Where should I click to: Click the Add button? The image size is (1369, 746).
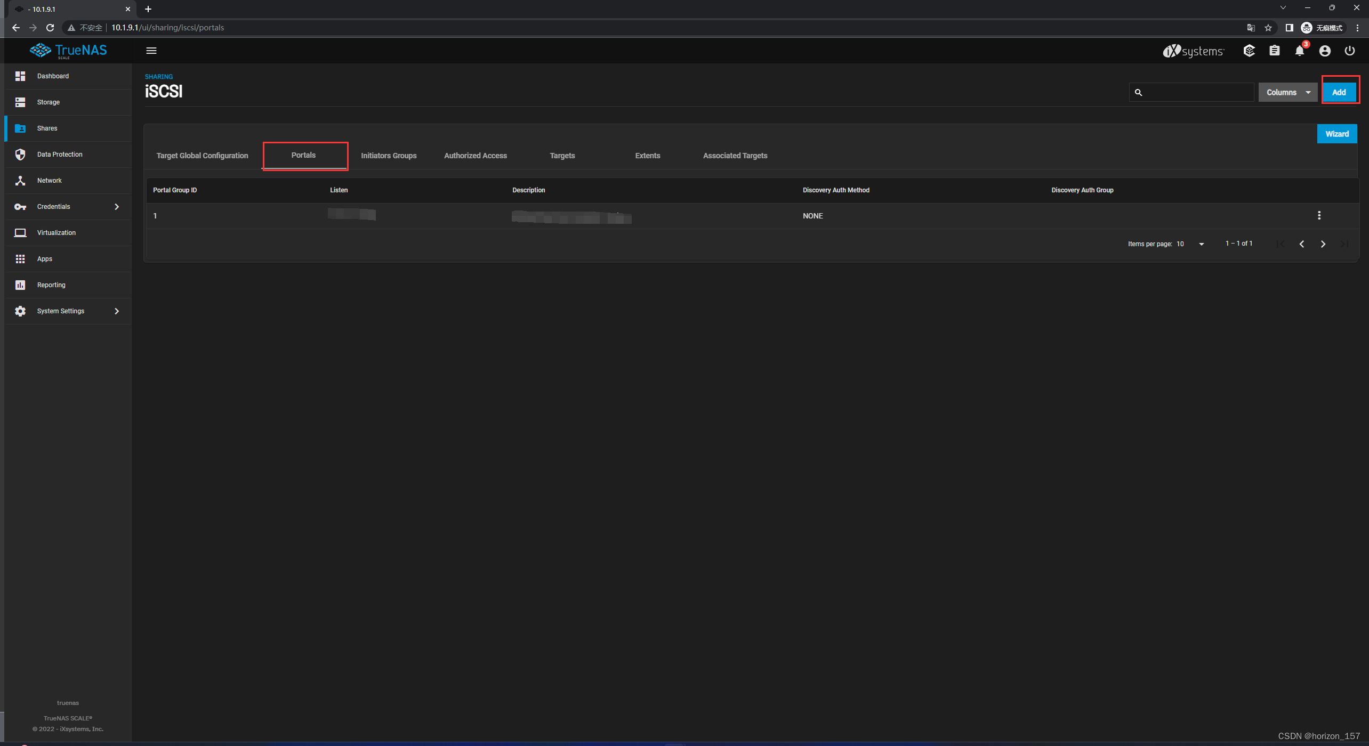1339,92
